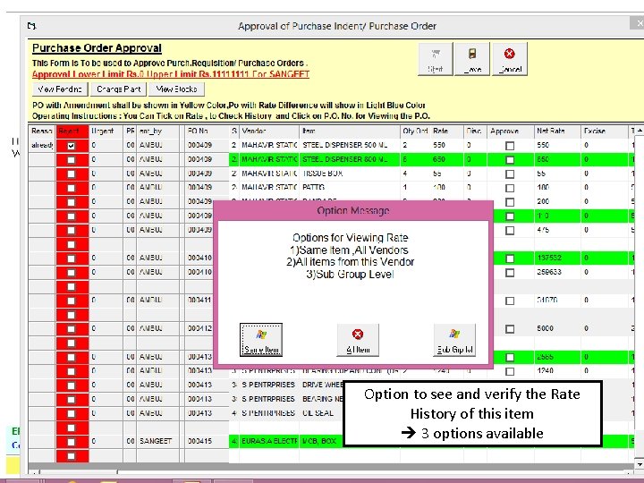Tick Reject checkbox for TISSUE BOX row
Screen dimensions: 644x483
pyautogui.click(x=71, y=174)
